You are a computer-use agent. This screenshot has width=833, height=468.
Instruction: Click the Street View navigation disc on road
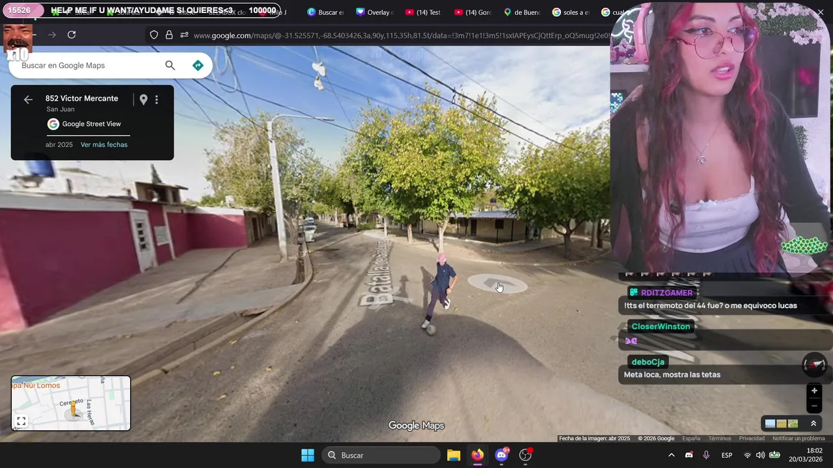[x=497, y=283]
